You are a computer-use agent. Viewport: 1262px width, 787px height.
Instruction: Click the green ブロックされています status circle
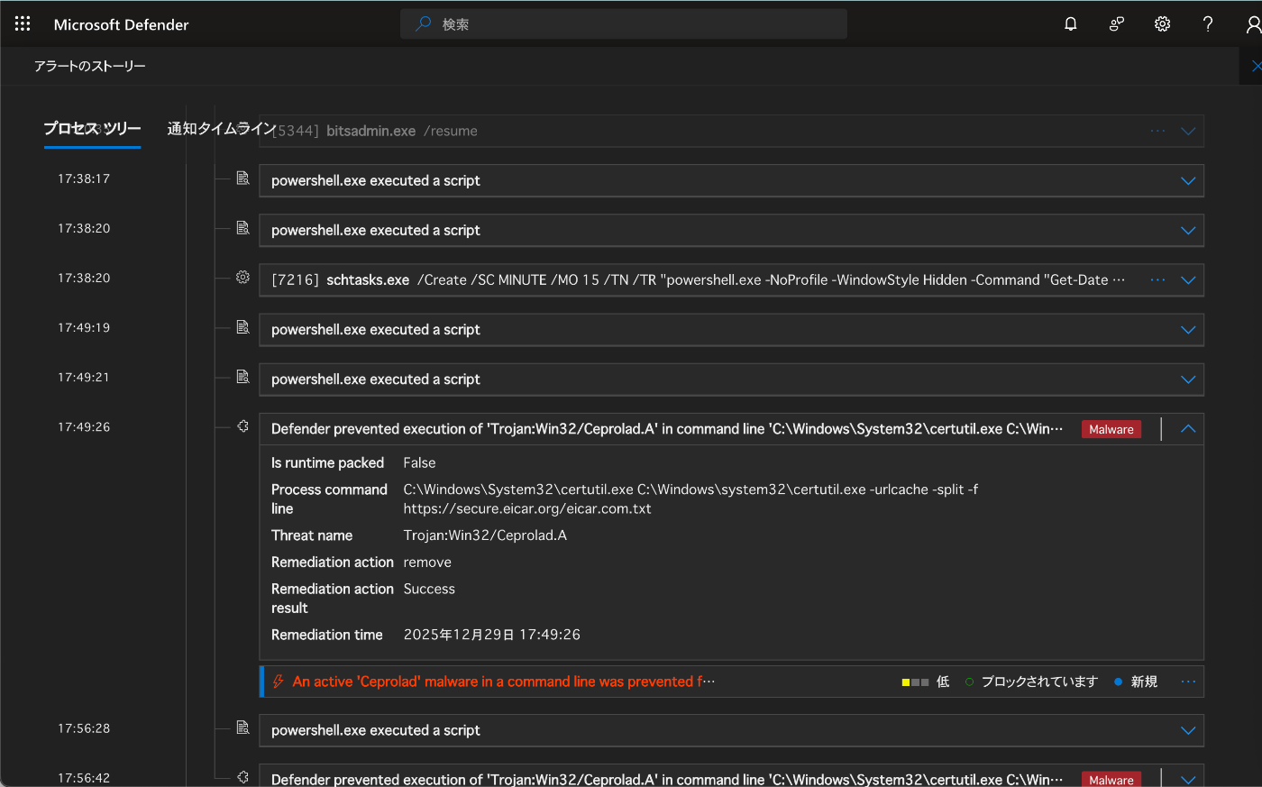[x=969, y=682]
